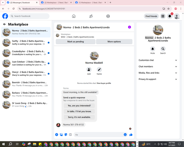This screenshot has height=147, width=184.
Task: Open Createdbyher conversation in the list
Action: point(26,53)
